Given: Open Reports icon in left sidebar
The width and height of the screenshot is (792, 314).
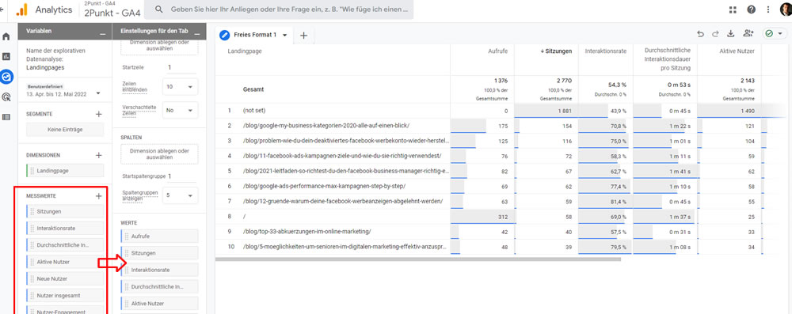Looking at the screenshot, I should point(6,56).
